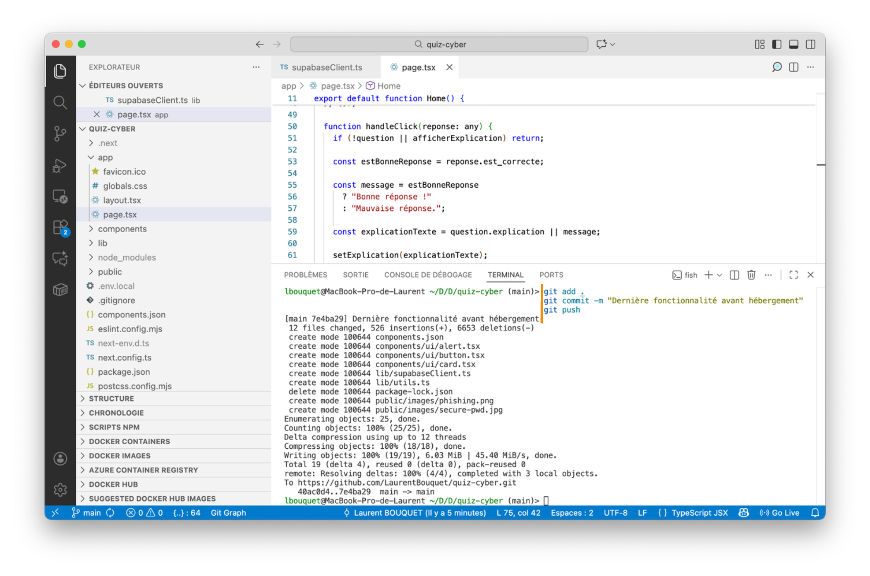Toggle terminal panel maximize

(x=793, y=275)
